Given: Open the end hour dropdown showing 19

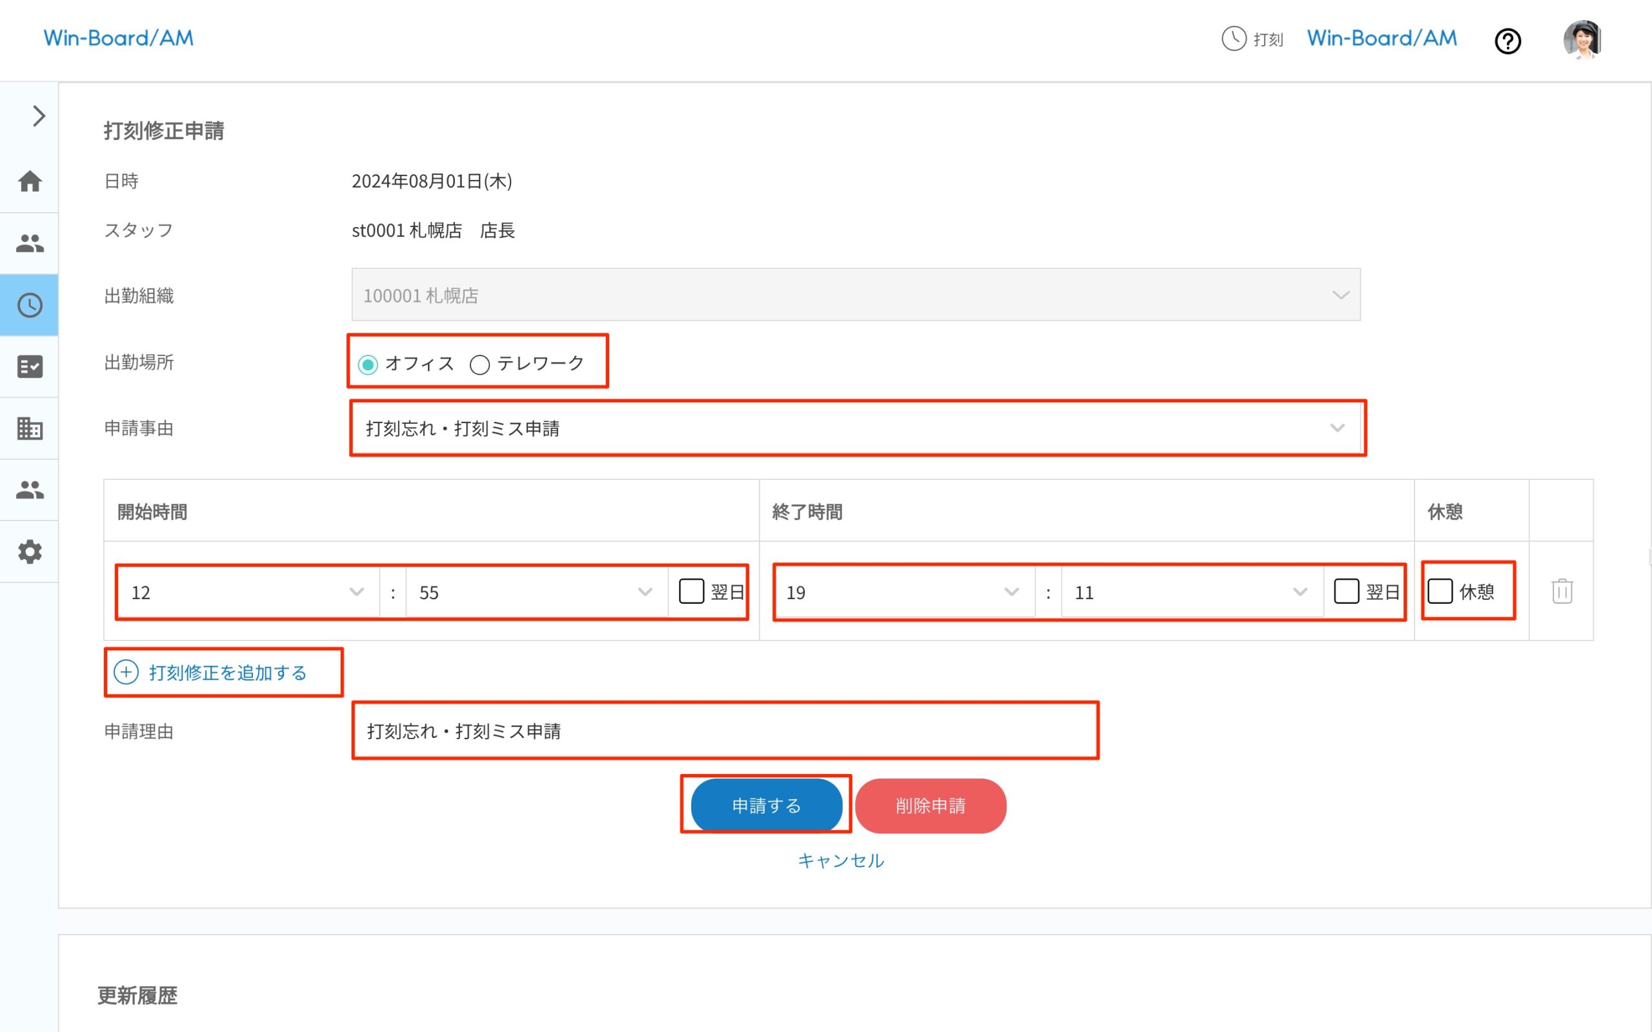Looking at the screenshot, I should coord(901,591).
